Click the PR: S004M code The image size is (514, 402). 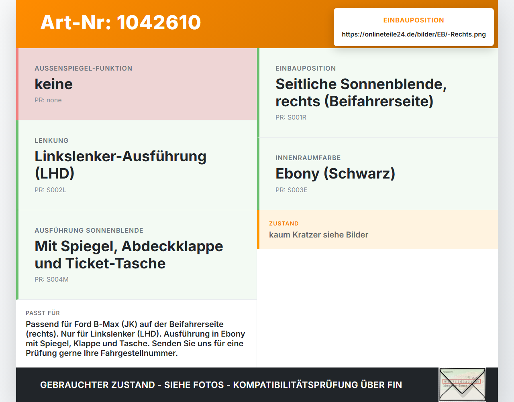pos(51,280)
